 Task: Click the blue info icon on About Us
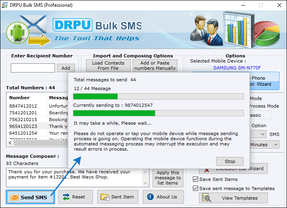pos(150,197)
